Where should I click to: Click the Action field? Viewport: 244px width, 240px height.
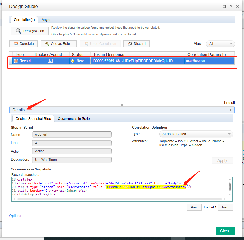(72, 151)
